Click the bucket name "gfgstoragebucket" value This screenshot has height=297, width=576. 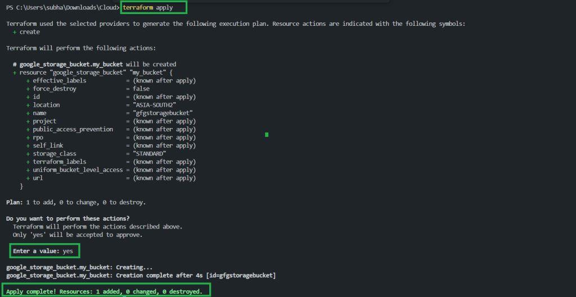tap(163, 113)
